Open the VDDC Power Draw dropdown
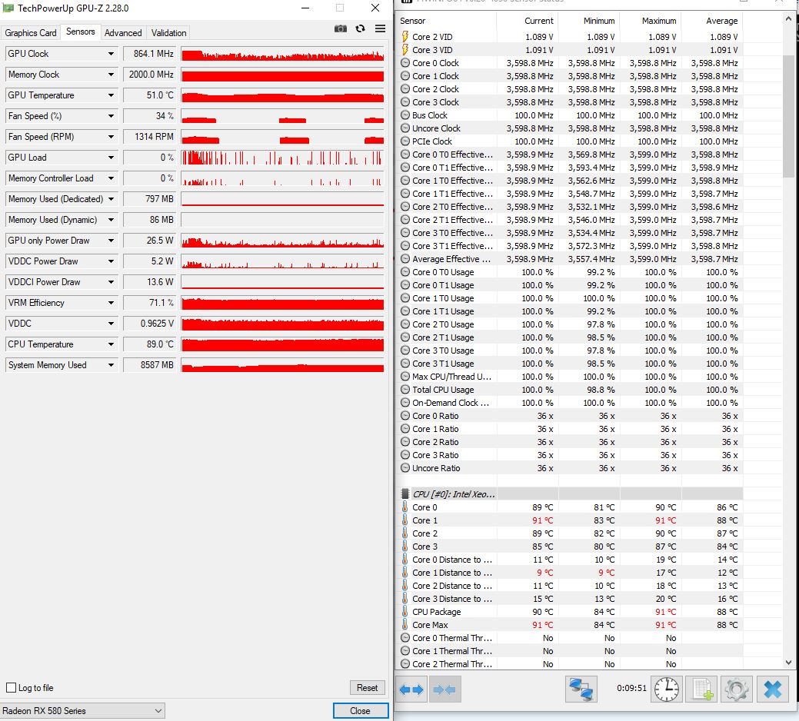Viewport: 799px width, 721px height. click(x=111, y=261)
